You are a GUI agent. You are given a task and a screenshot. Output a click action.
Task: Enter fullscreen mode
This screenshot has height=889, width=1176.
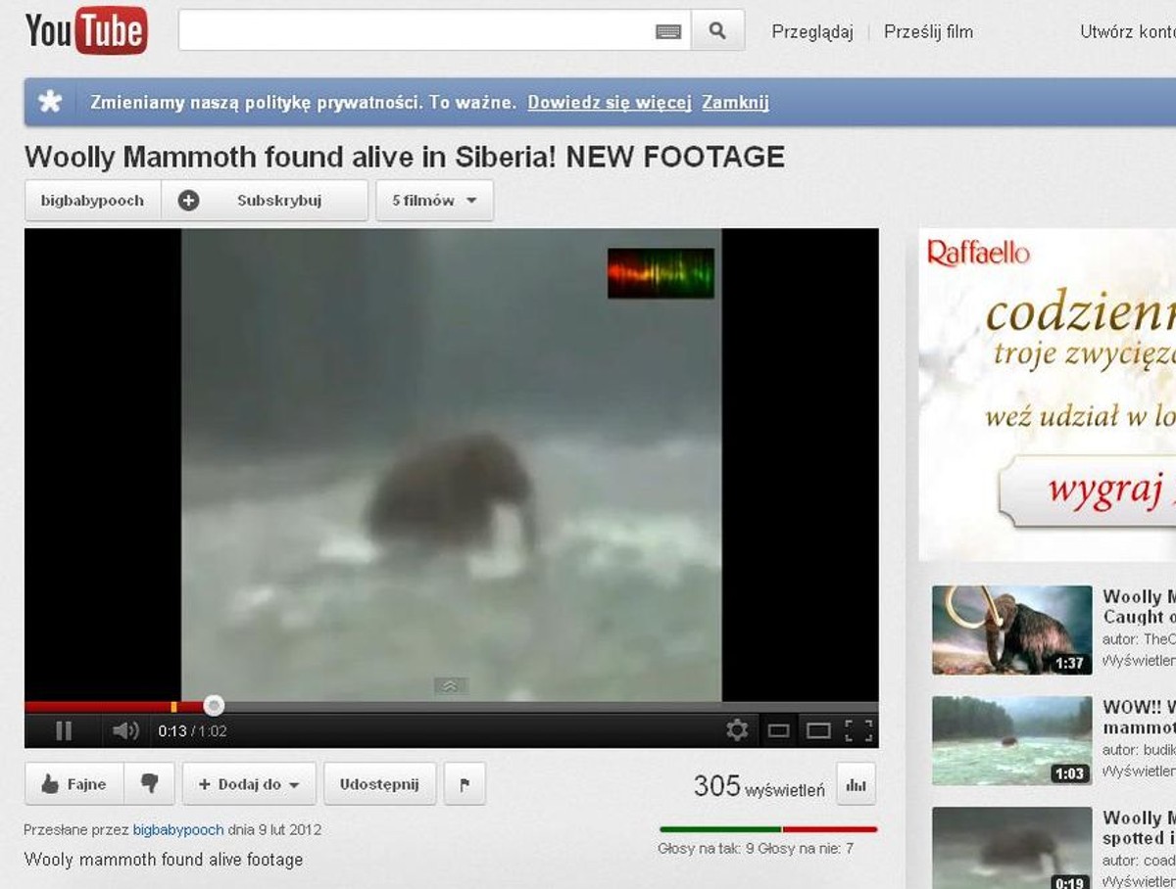point(858,730)
